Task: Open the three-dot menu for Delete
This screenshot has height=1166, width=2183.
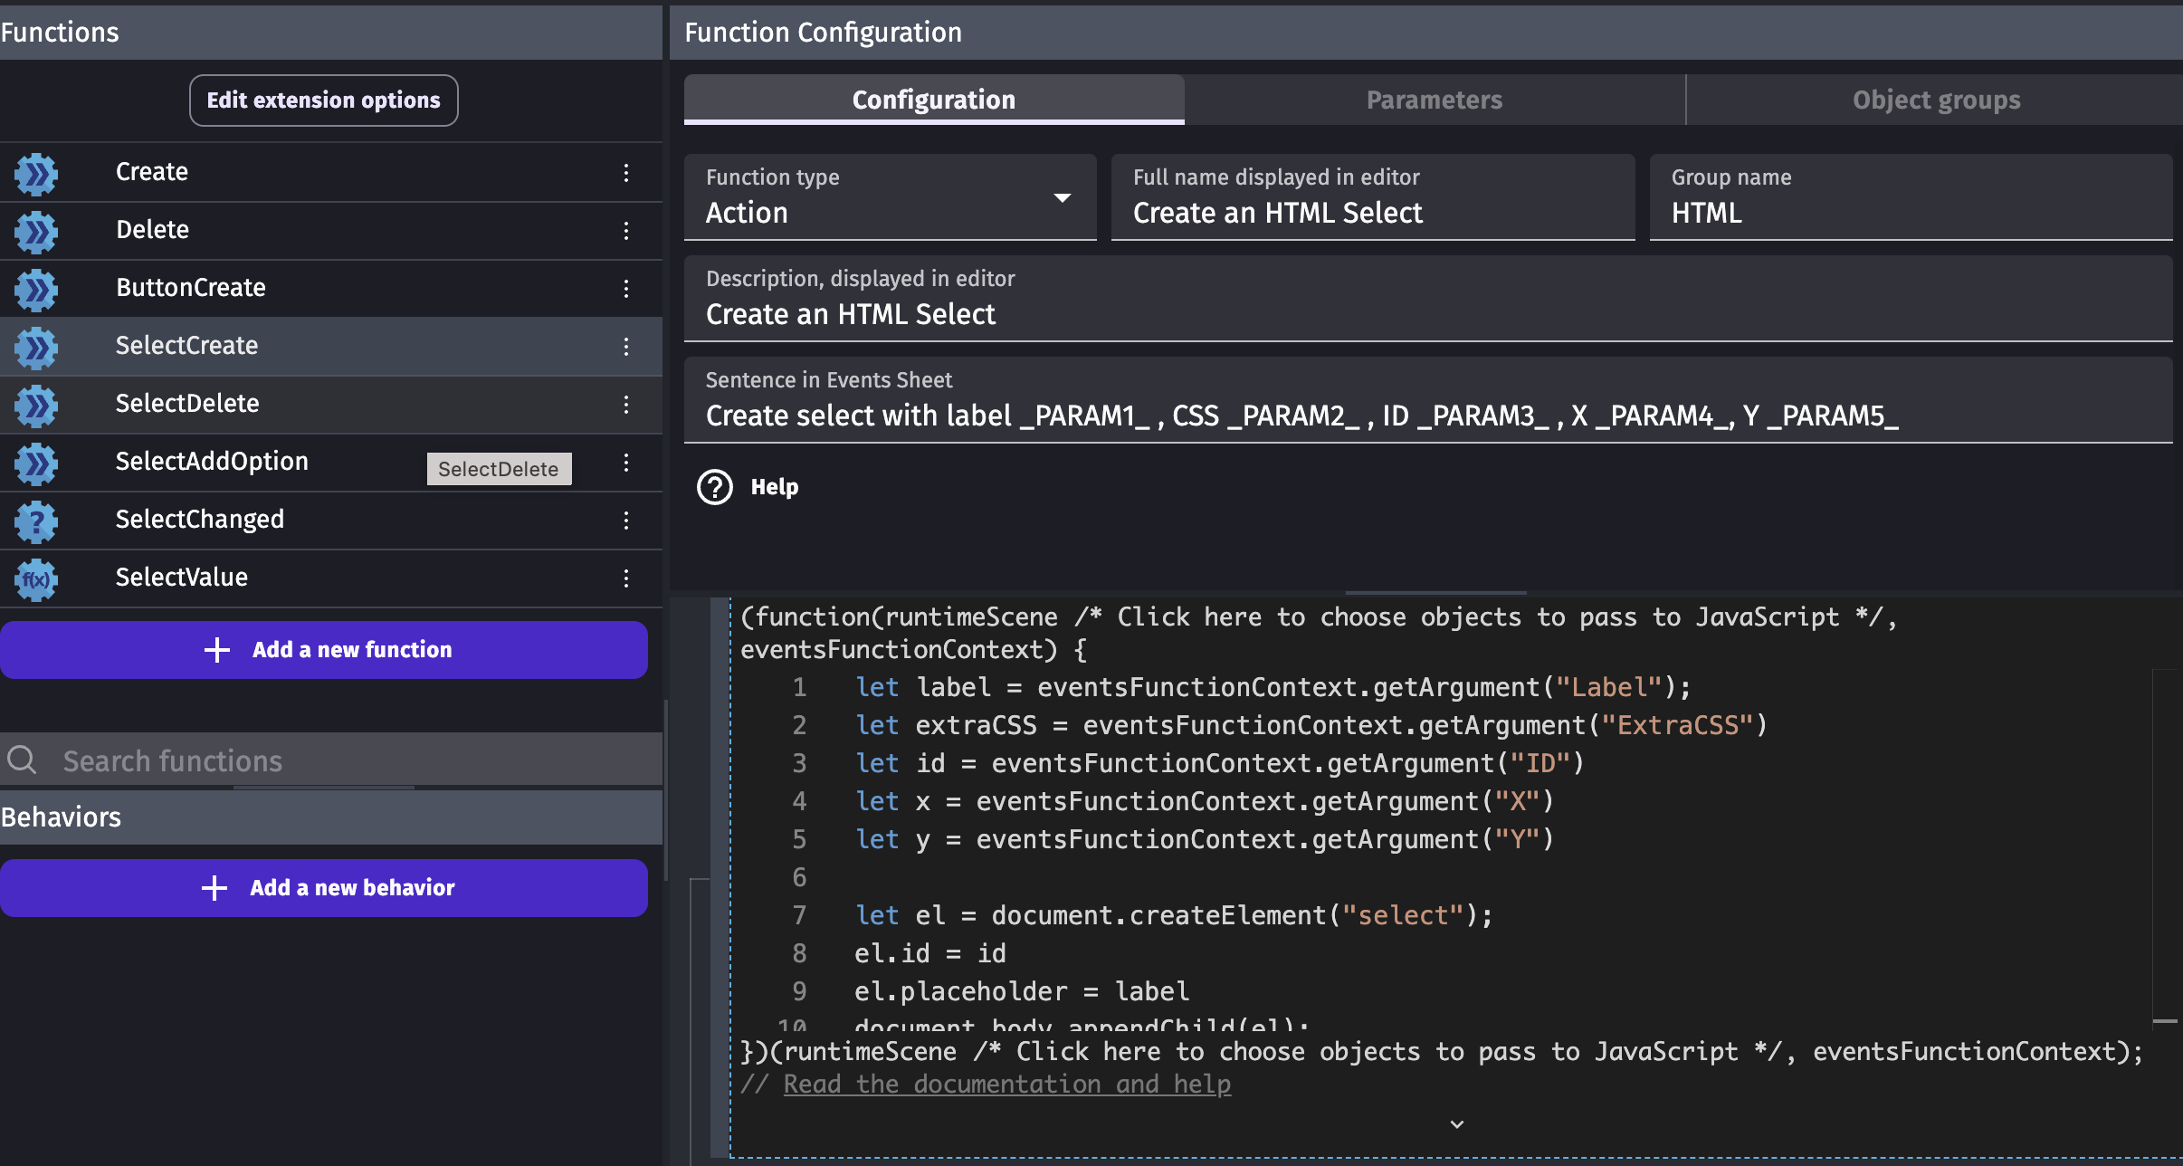Action: click(626, 231)
